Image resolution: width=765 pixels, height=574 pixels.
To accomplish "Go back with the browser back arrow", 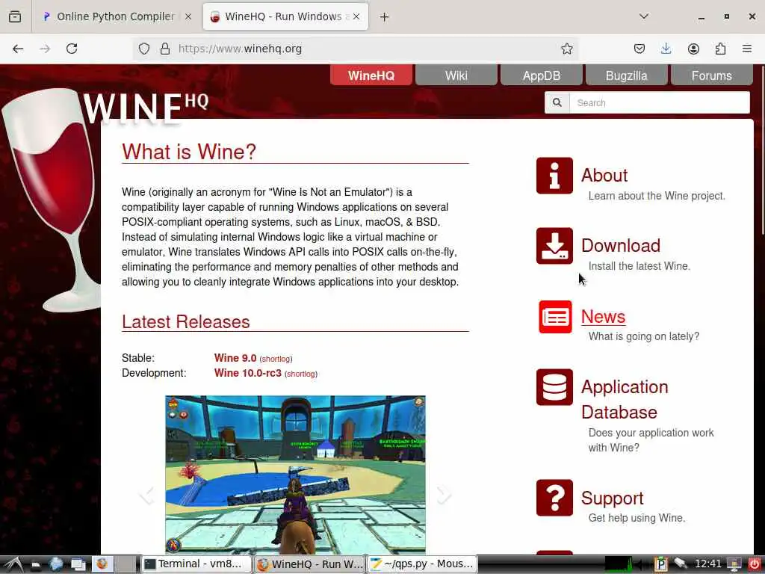I will pyautogui.click(x=18, y=49).
